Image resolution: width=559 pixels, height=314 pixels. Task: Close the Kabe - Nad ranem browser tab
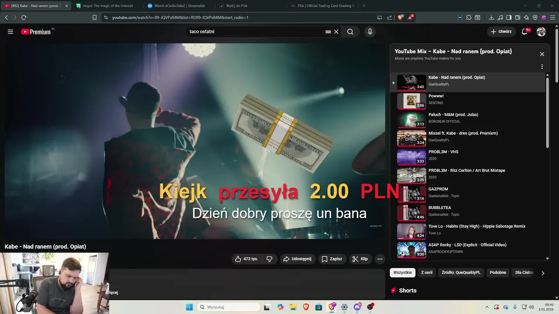click(x=67, y=6)
